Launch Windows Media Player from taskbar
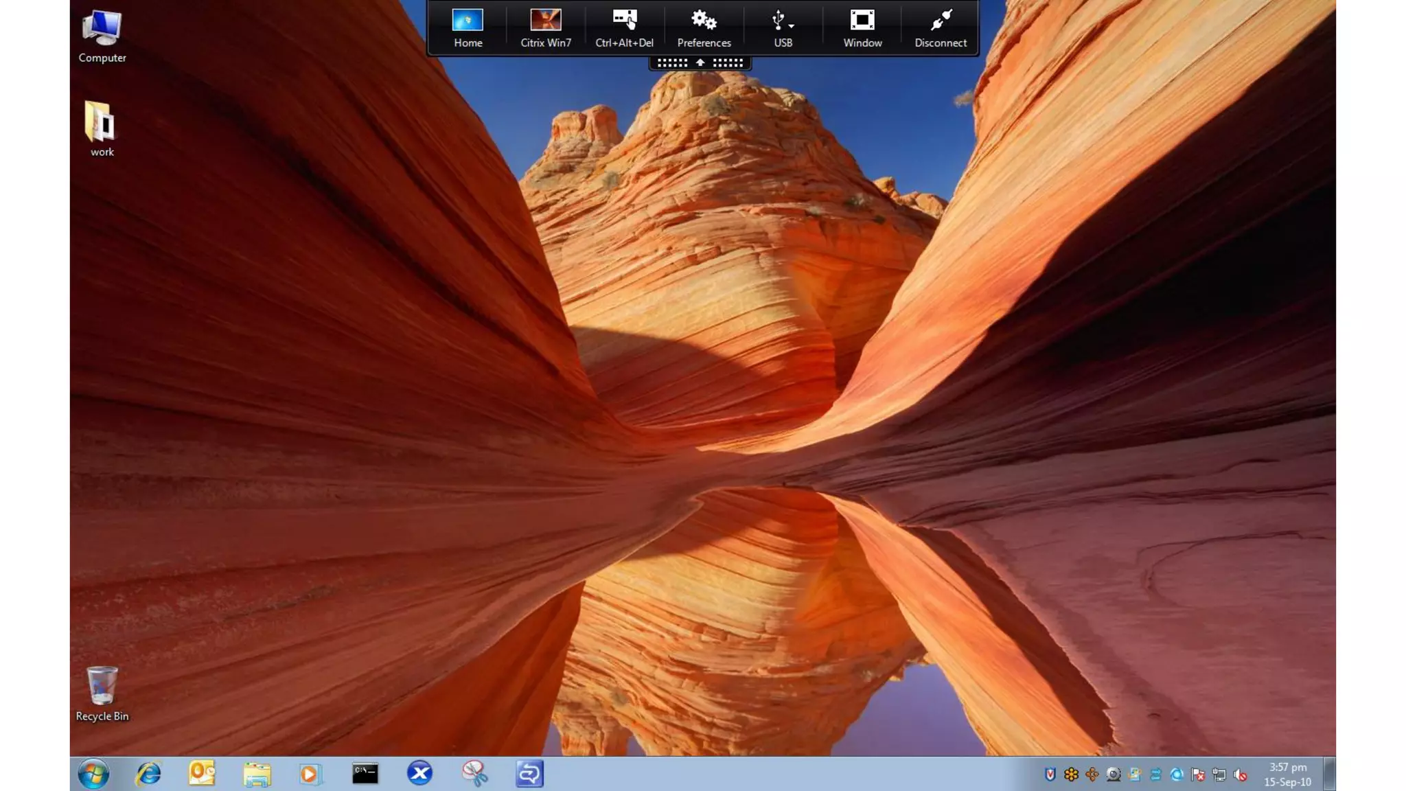1406x791 pixels. 310,774
